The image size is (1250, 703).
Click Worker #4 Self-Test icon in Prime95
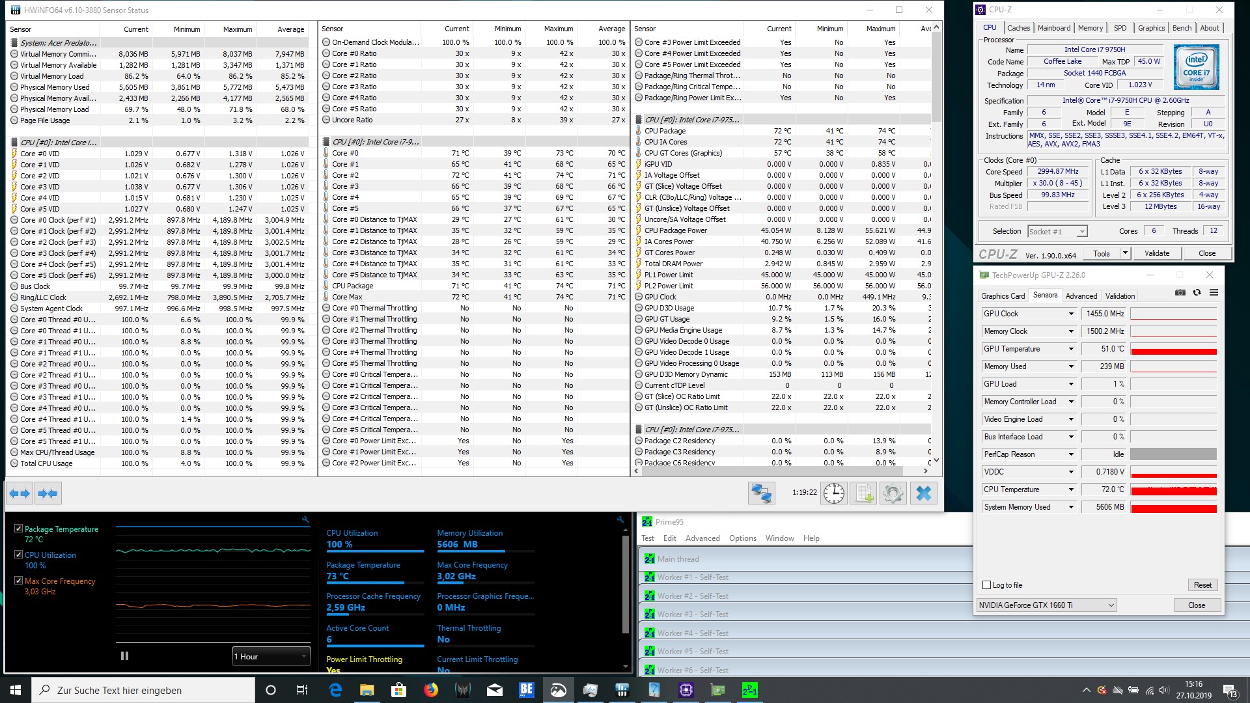[650, 633]
